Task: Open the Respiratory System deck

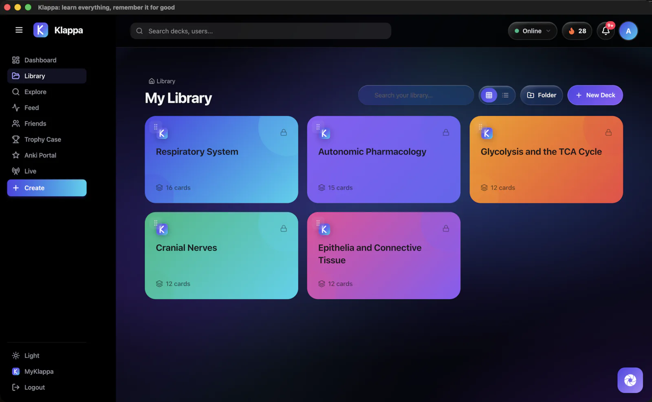Action: [x=221, y=159]
